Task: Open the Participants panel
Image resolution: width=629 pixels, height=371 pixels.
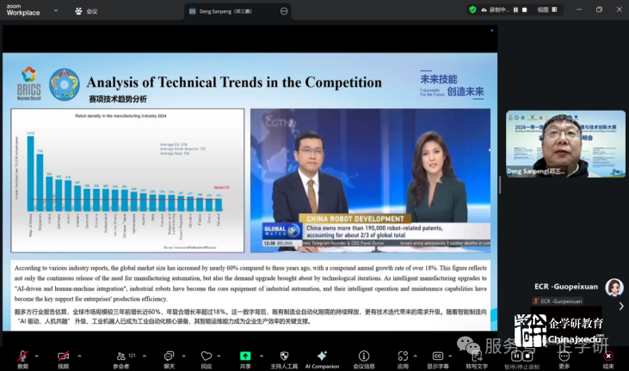Action: 120,355
